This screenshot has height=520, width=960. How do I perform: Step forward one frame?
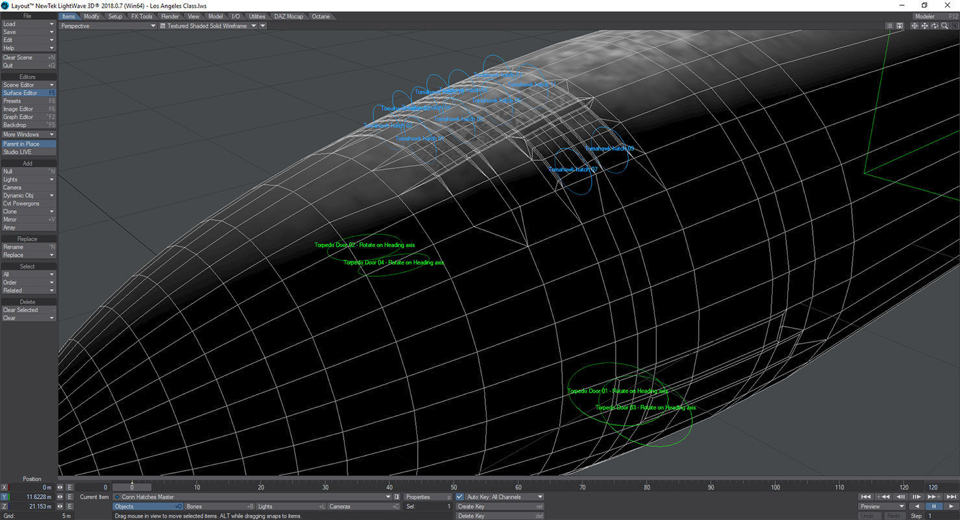pos(917,497)
